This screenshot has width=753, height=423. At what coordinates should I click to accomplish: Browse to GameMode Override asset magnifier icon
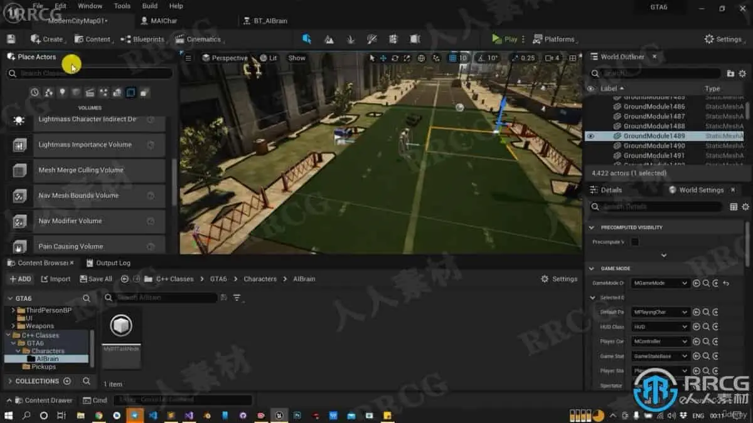(706, 283)
